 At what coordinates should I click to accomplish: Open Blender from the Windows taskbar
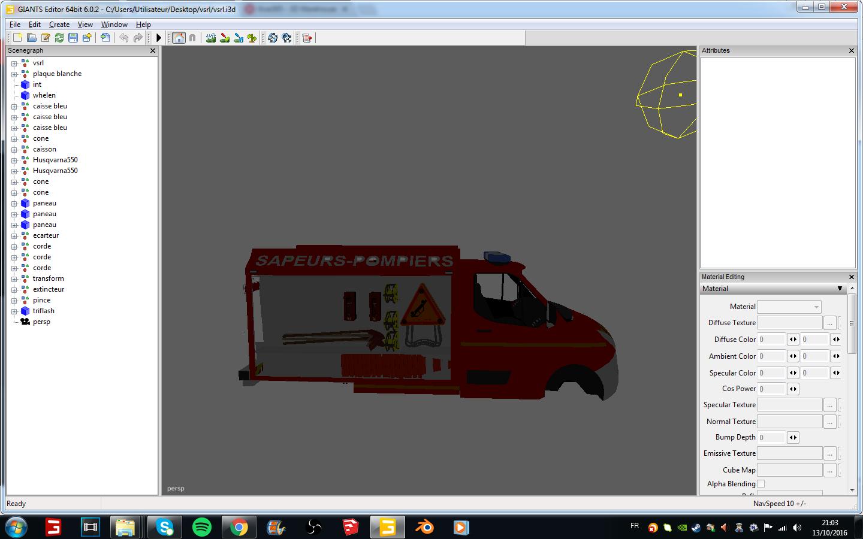click(x=425, y=527)
